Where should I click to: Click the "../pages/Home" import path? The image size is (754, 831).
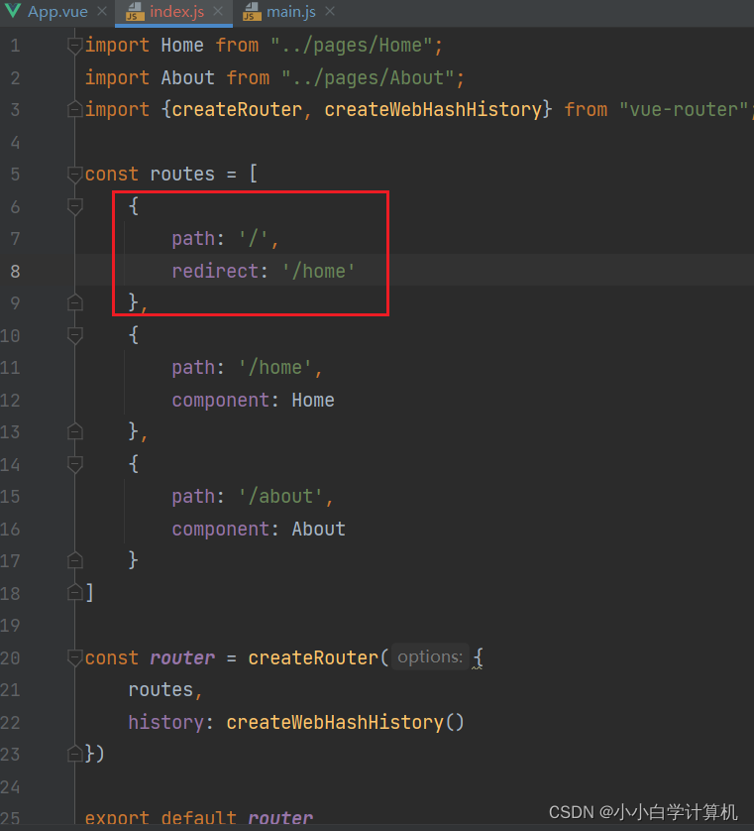(x=352, y=46)
